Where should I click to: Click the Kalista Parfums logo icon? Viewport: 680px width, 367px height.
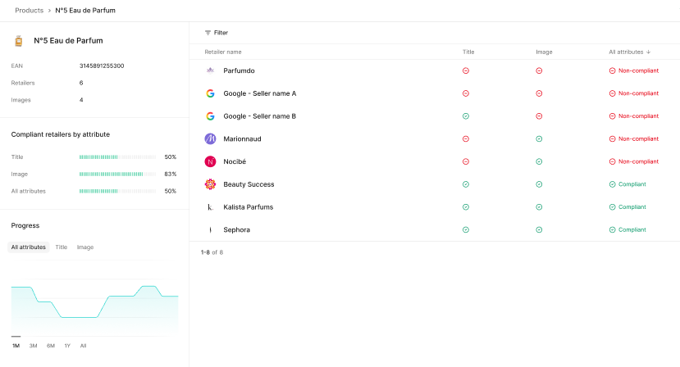pos(210,207)
